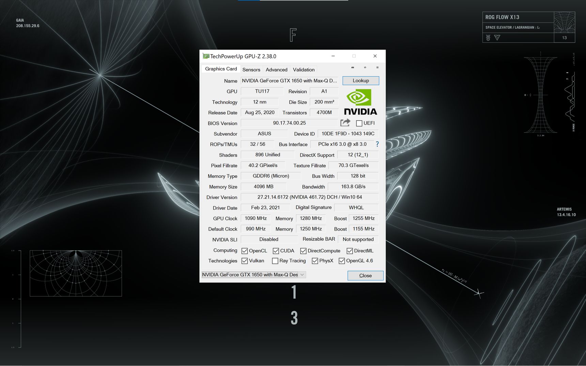Click the Die Size value 200 mm²
The width and height of the screenshot is (586, 366).
[x=324, y=102]
